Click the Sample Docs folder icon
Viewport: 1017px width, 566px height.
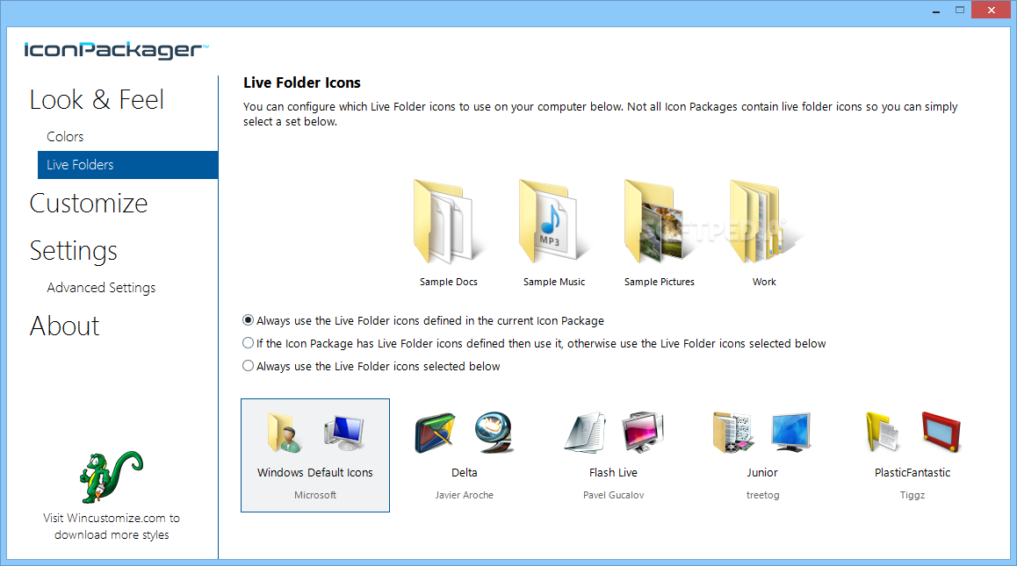click(448, 221)
